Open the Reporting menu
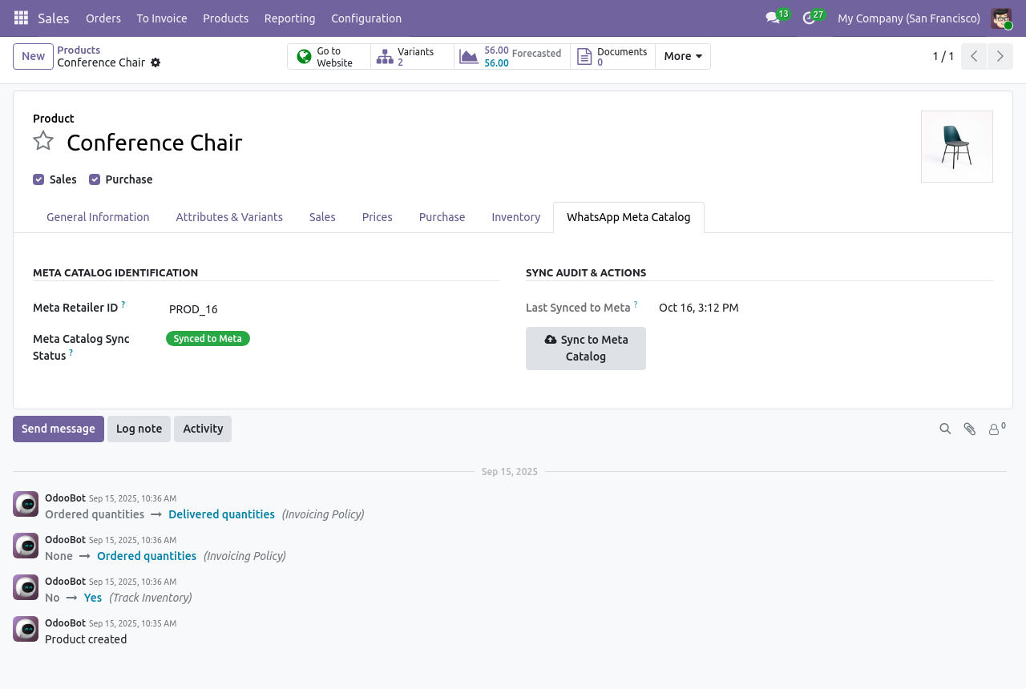Image resolution: width=1026 pixels, height=689 pixels. click(x=289, y=18)
